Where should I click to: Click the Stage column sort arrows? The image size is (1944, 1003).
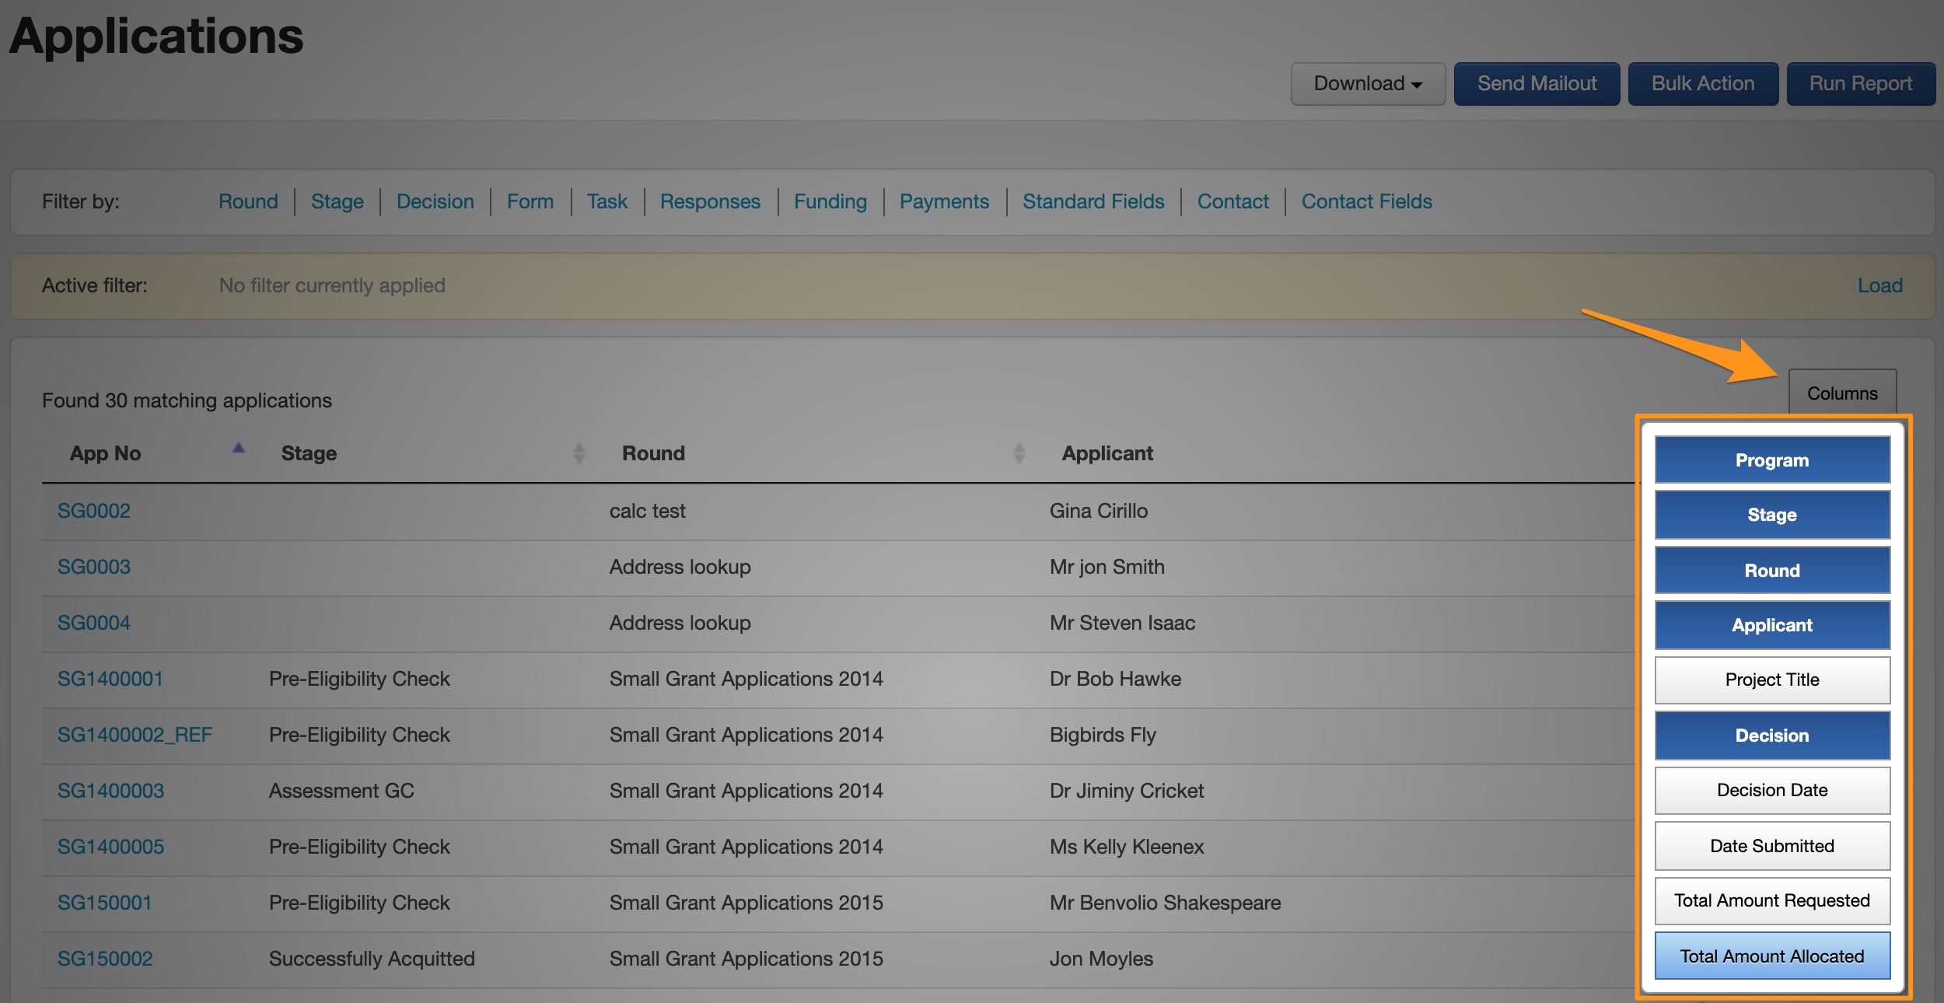coord(579,453)
